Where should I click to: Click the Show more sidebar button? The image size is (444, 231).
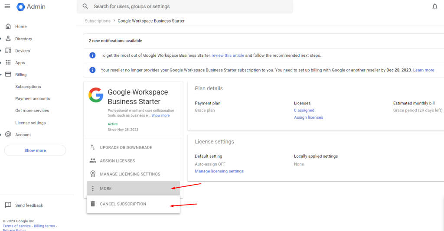point(35,150)
